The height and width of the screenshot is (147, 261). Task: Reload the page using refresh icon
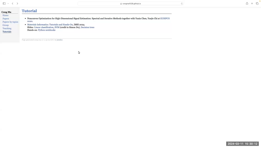coord(182,4)
